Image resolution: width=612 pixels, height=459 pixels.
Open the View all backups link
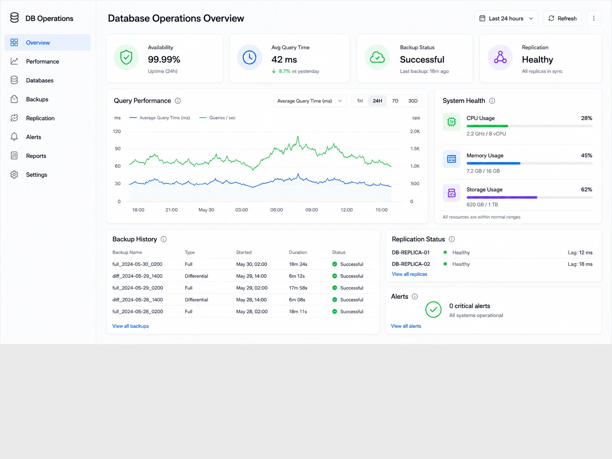(x=130, y=326)
